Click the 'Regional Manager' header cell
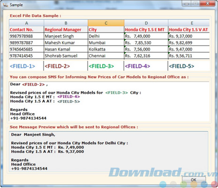 pyautogui.click(x=66, y=30)
